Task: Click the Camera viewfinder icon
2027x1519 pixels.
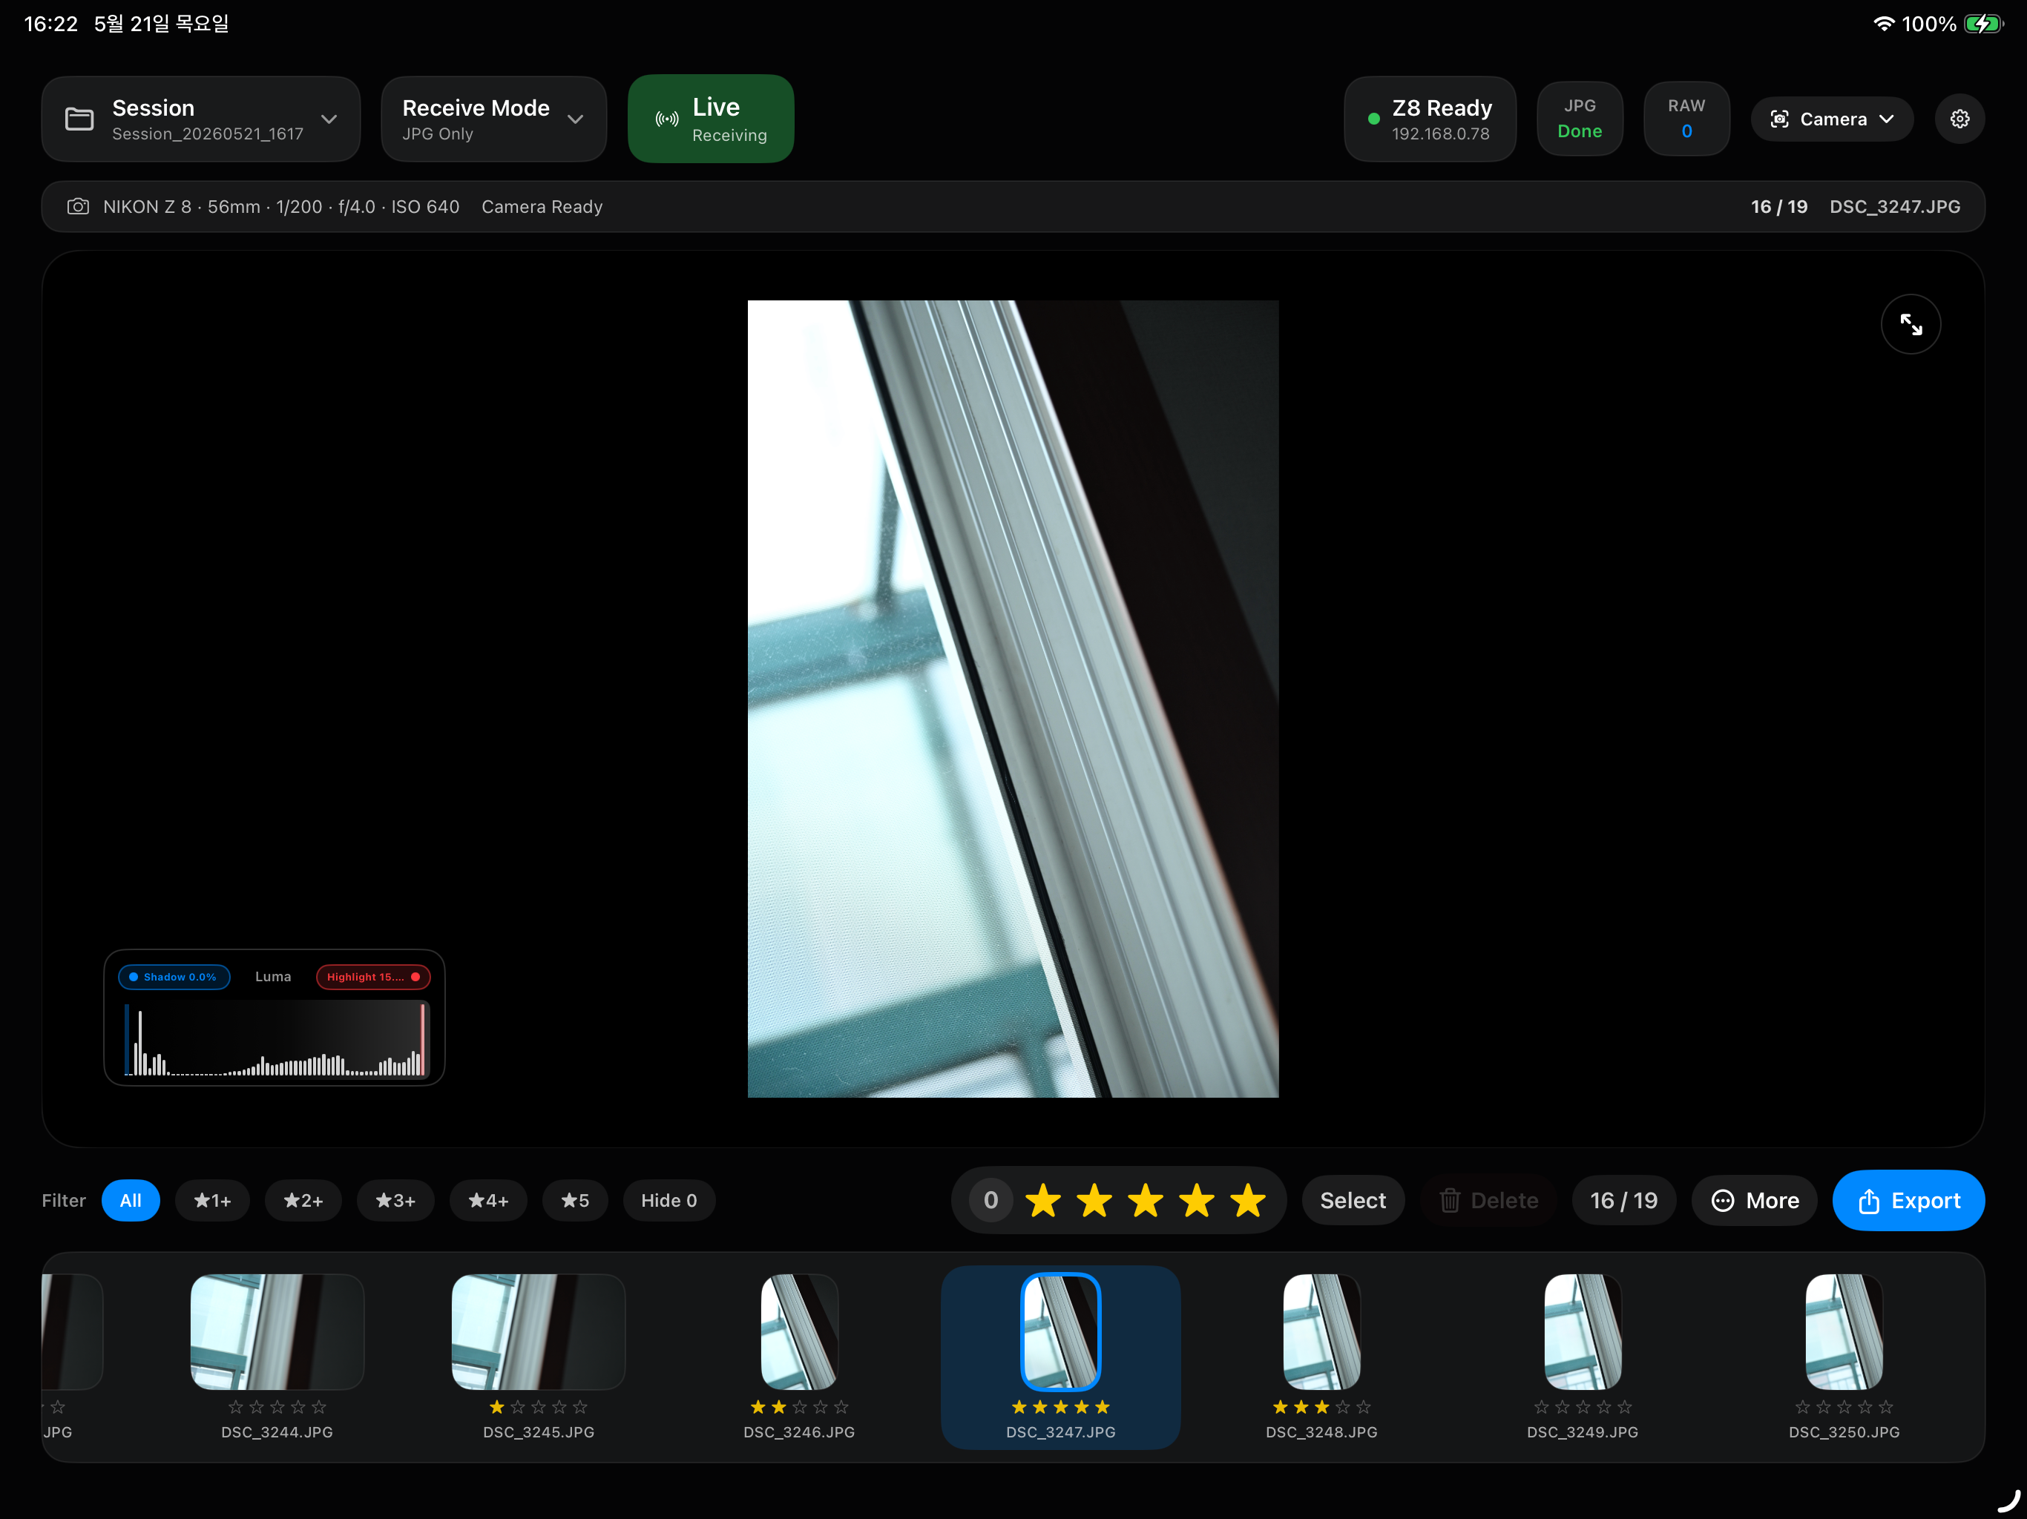Action: click(1780, 119)
